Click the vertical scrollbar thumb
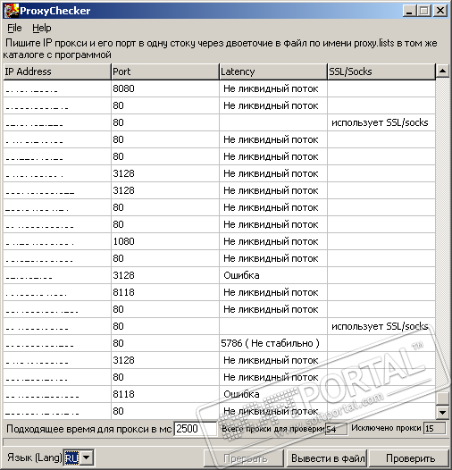 coord(442,399)
